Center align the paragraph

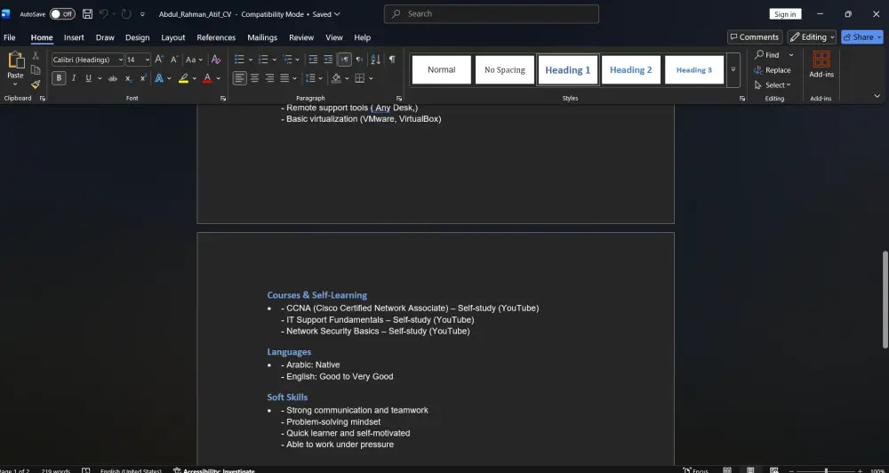pos(254,78)
